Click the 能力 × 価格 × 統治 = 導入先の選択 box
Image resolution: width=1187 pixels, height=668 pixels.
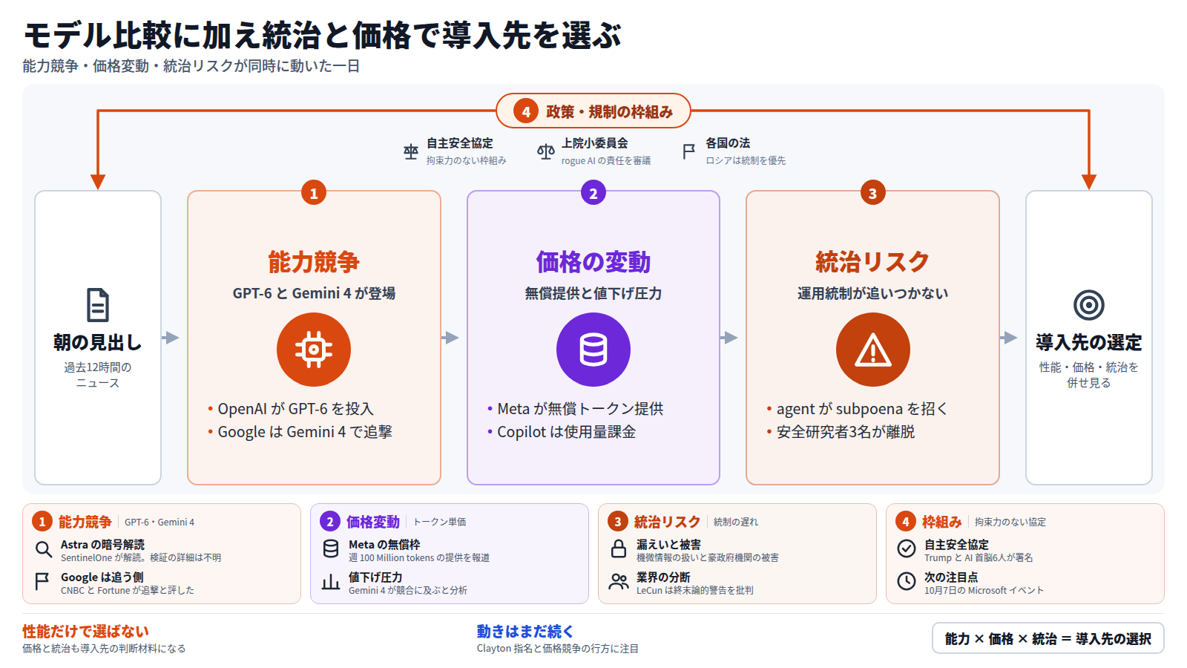coord(1048,638)
